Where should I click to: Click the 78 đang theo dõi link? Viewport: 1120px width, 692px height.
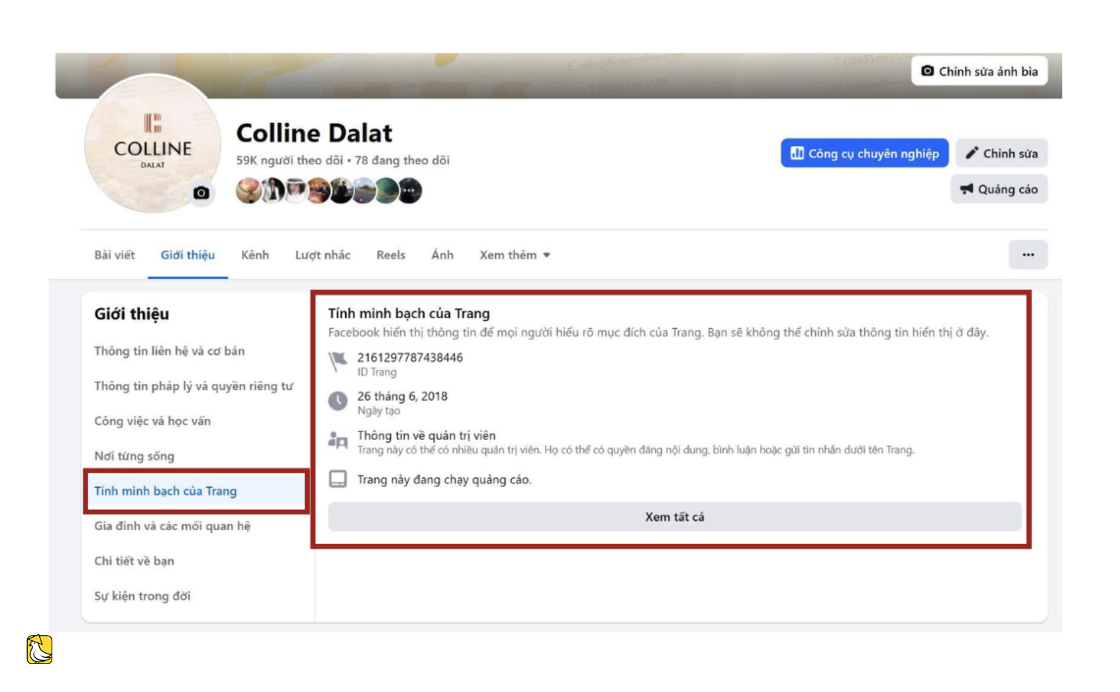click(402, 160)
